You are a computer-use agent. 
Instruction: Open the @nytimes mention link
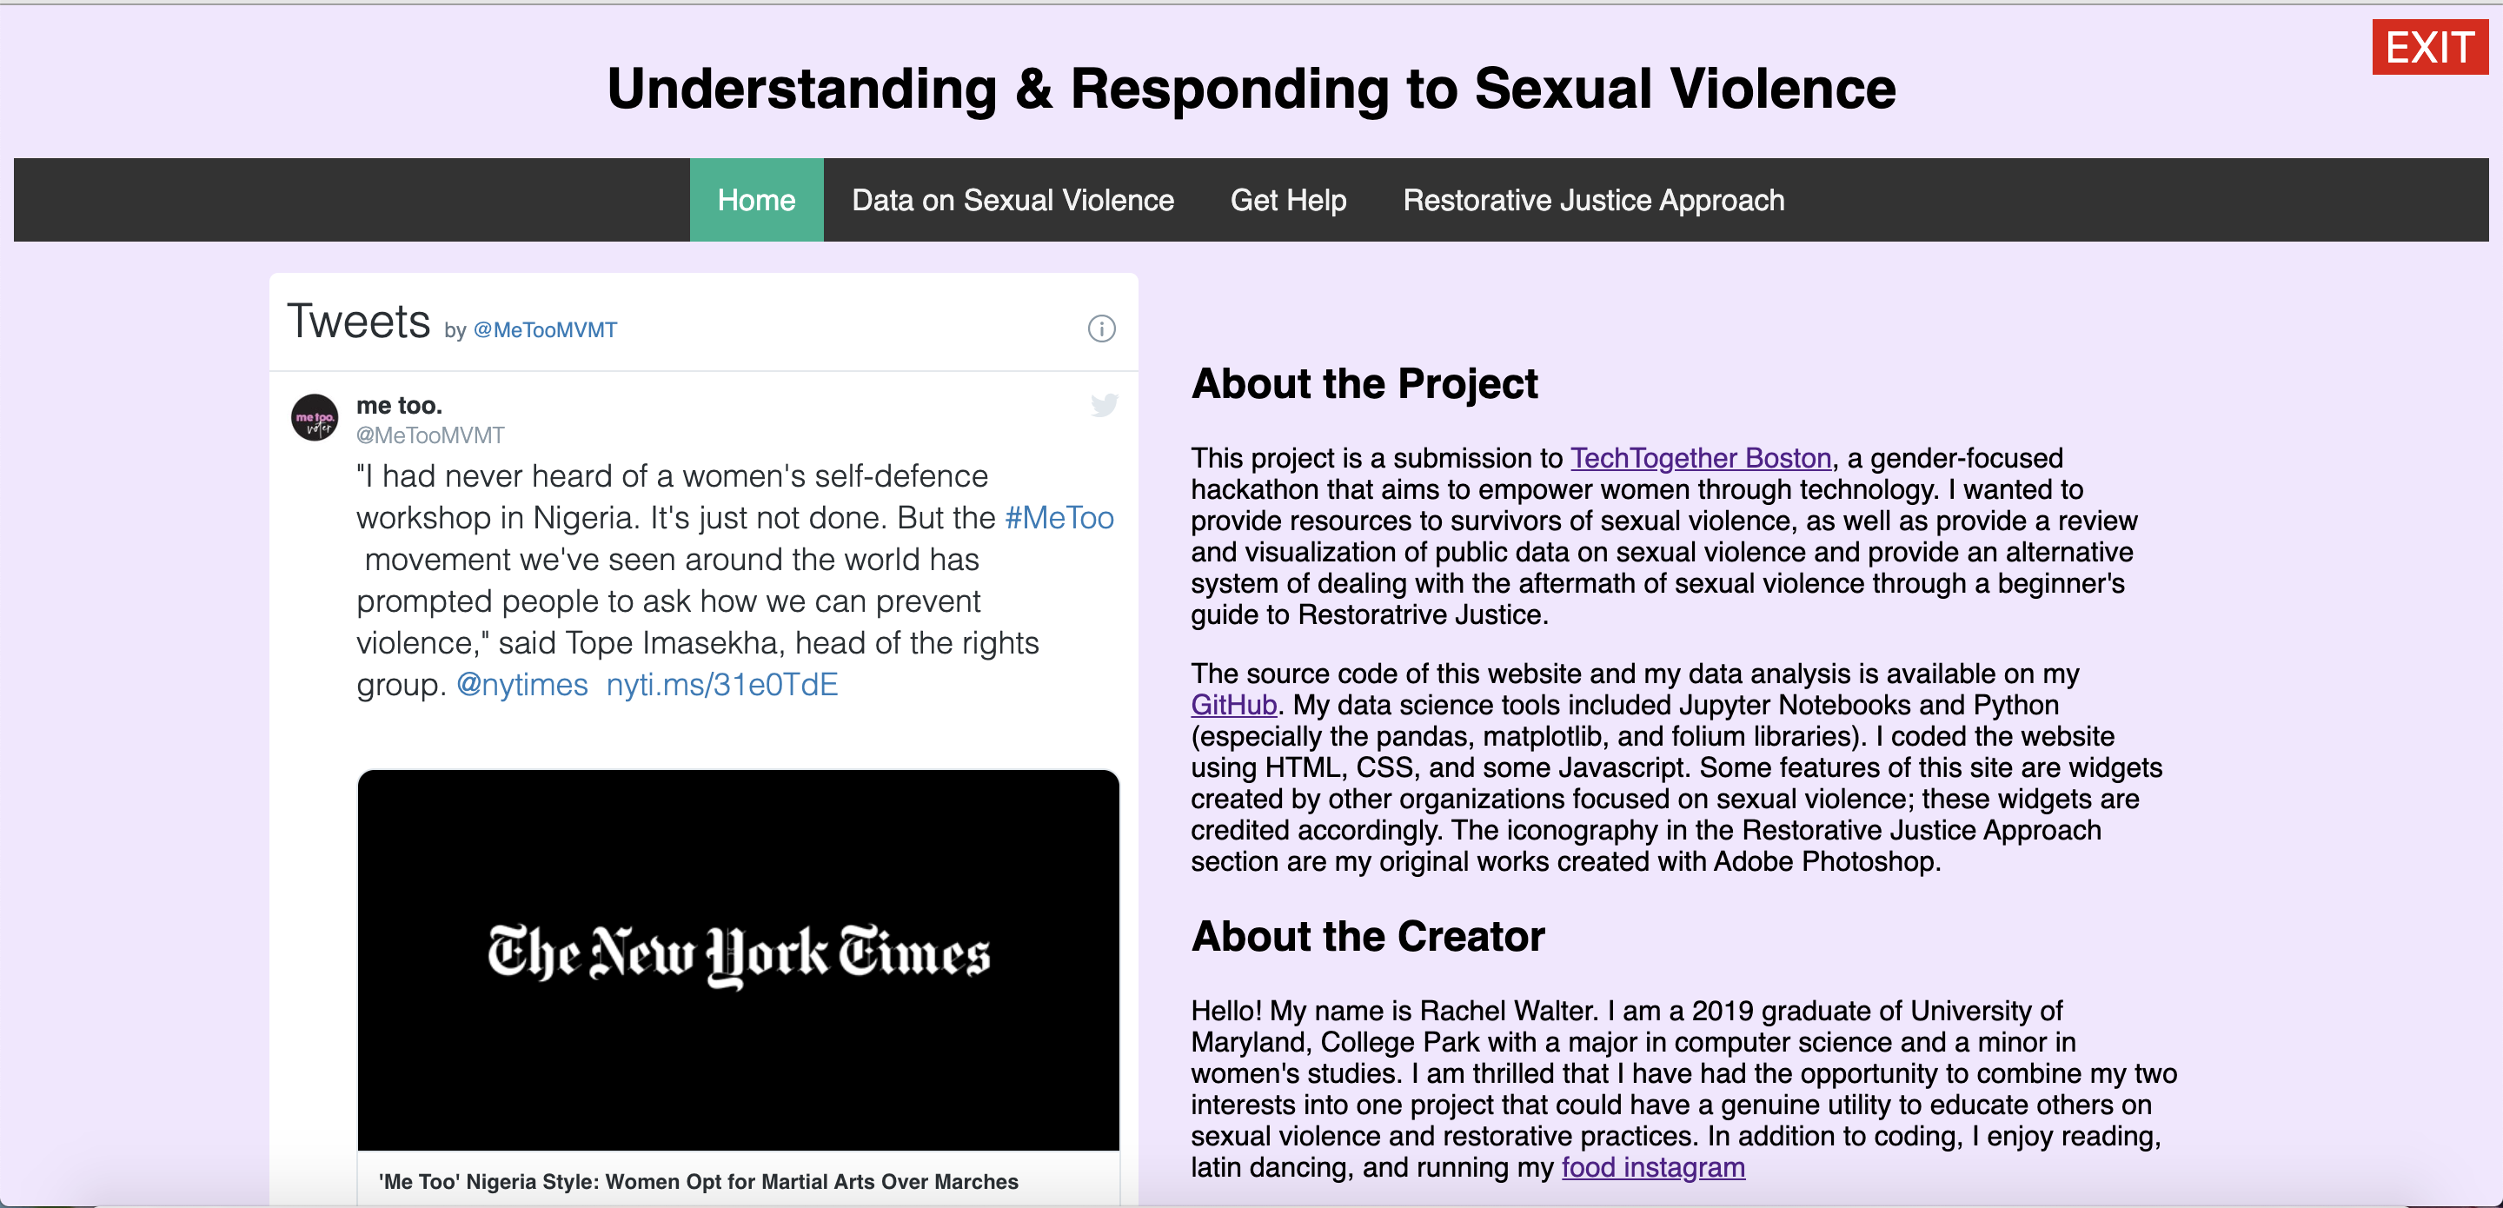tap(521, 685)
